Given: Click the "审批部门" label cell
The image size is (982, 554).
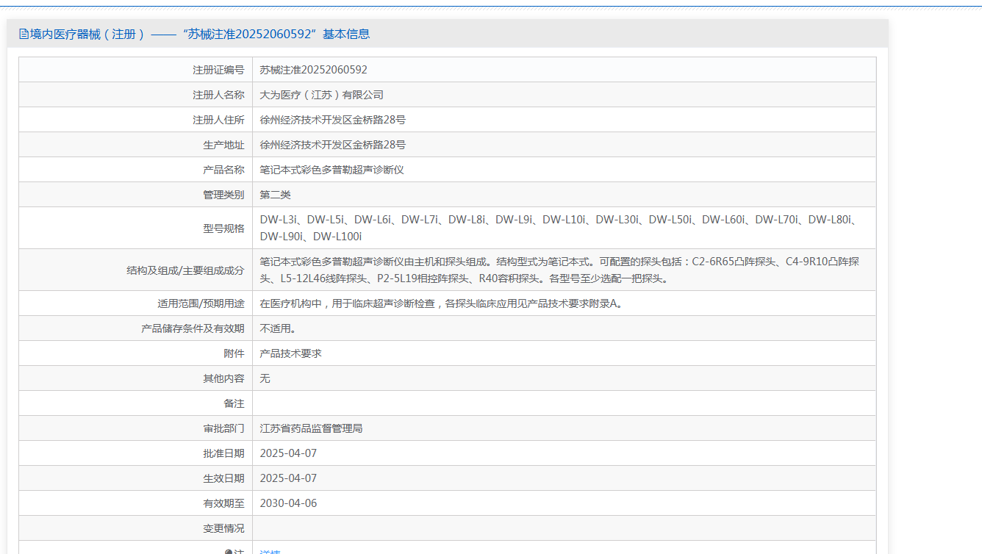Looking at the screenshot, I should (x=136, y=428).
